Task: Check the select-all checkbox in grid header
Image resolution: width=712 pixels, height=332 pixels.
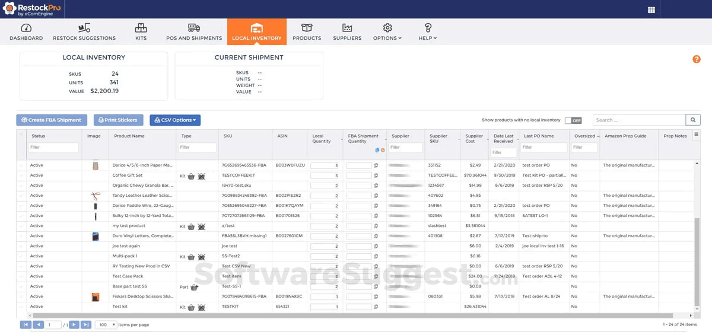Action: click(21, 135)
